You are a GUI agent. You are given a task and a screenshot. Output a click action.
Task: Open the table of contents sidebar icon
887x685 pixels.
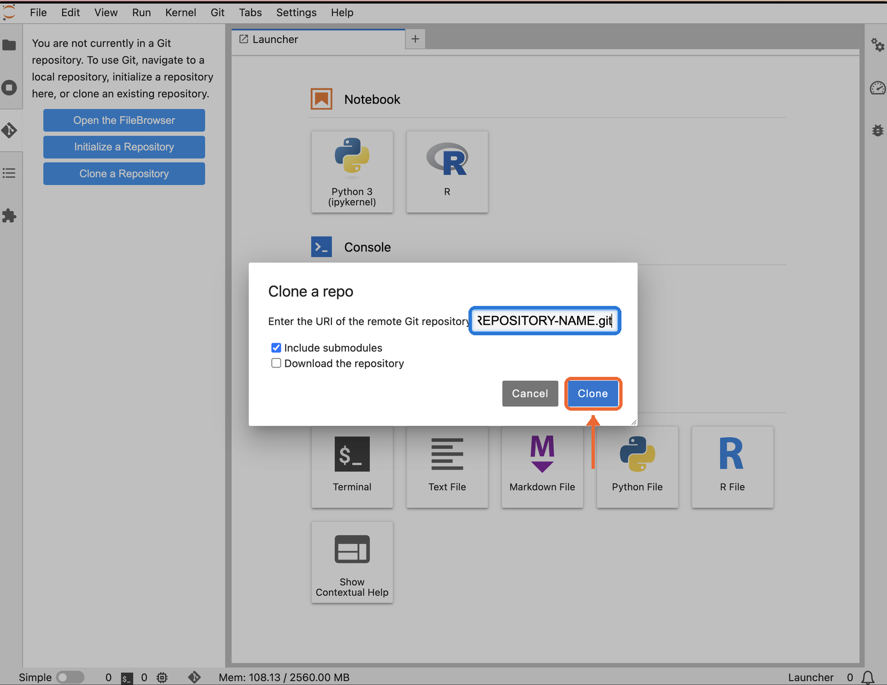click(x=9, y=173)
